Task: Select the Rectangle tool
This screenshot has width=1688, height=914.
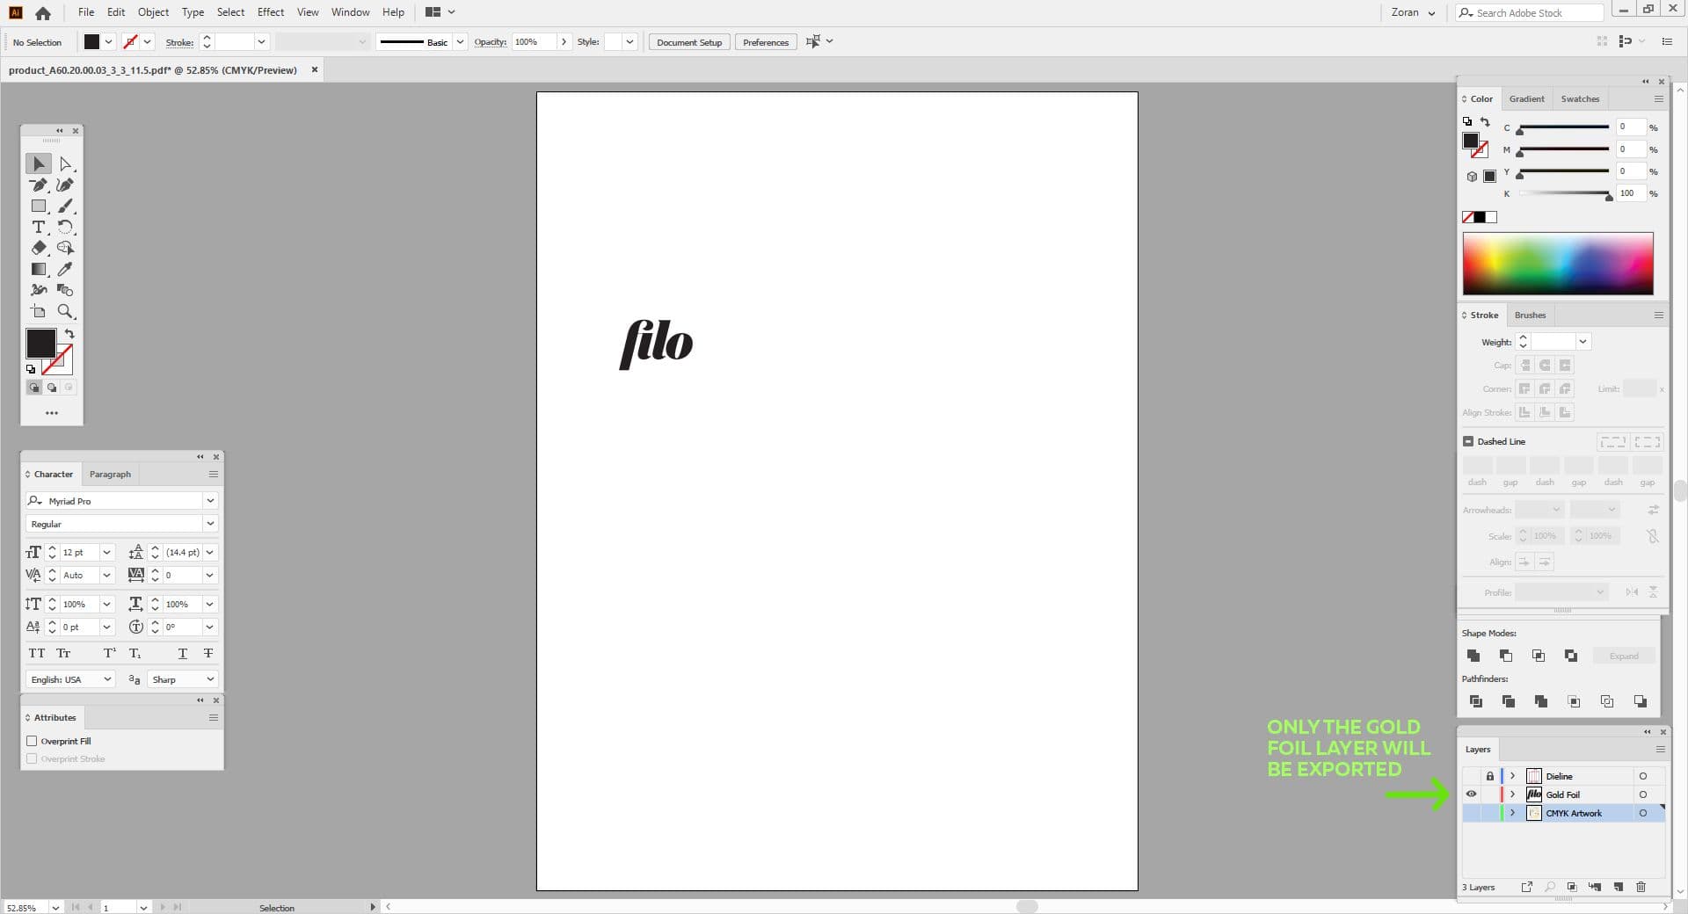Action: click(39, 206)
